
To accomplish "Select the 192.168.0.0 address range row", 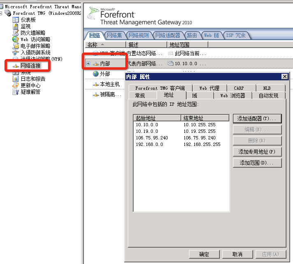I will 181,144.
